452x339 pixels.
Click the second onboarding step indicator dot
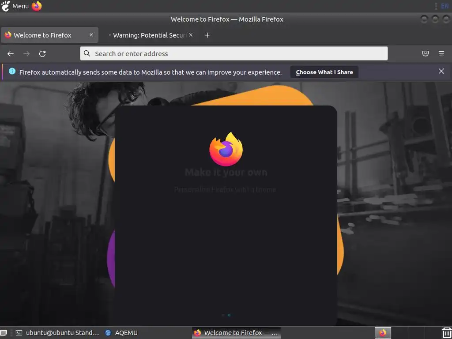tap(229, 315)
